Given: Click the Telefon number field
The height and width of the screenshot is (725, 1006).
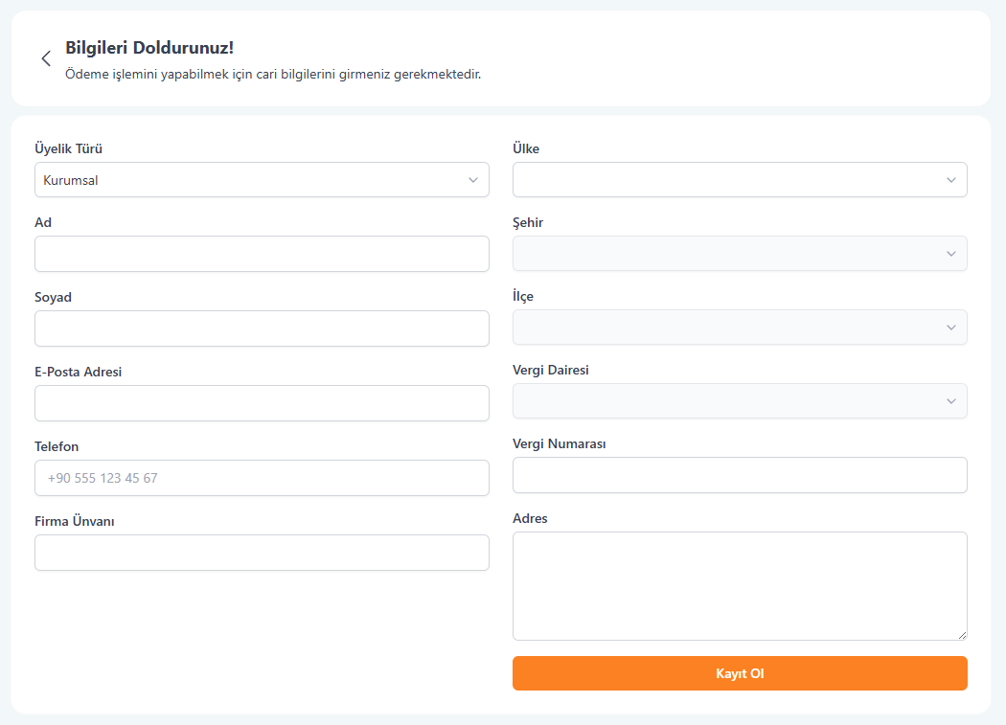Looking at the screenshot, I should coord(262,478).
